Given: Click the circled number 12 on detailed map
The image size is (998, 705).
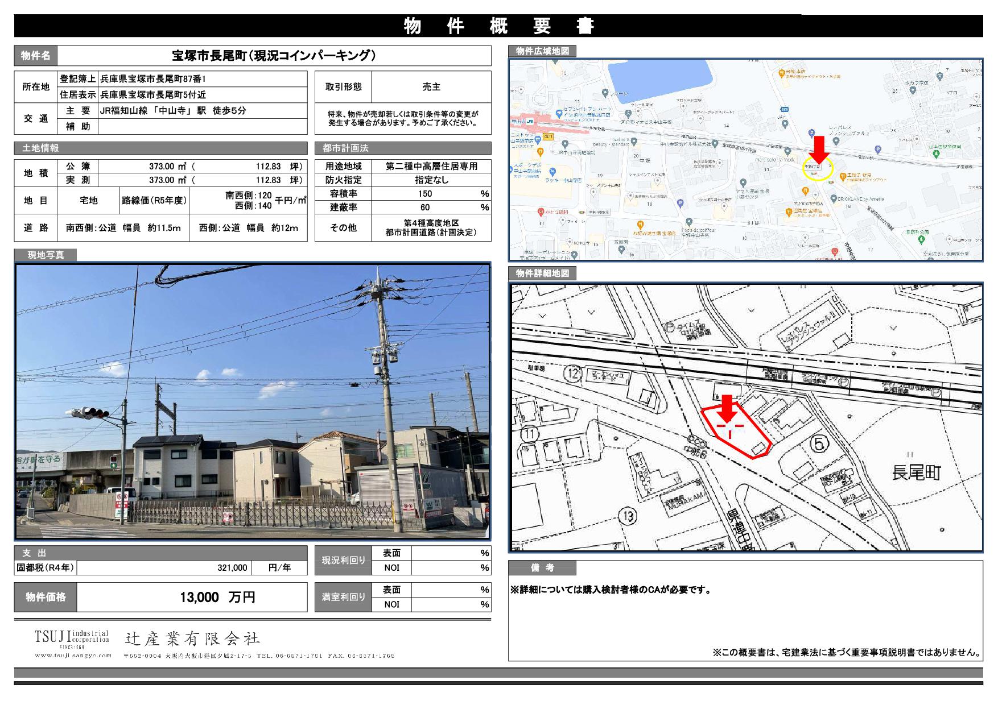Looking at the screenshot, I should pos(573,374).
